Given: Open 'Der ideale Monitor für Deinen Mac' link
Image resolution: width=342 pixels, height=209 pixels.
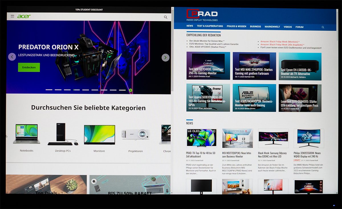Looking at the screenshot, I should (x=207, y=41).
